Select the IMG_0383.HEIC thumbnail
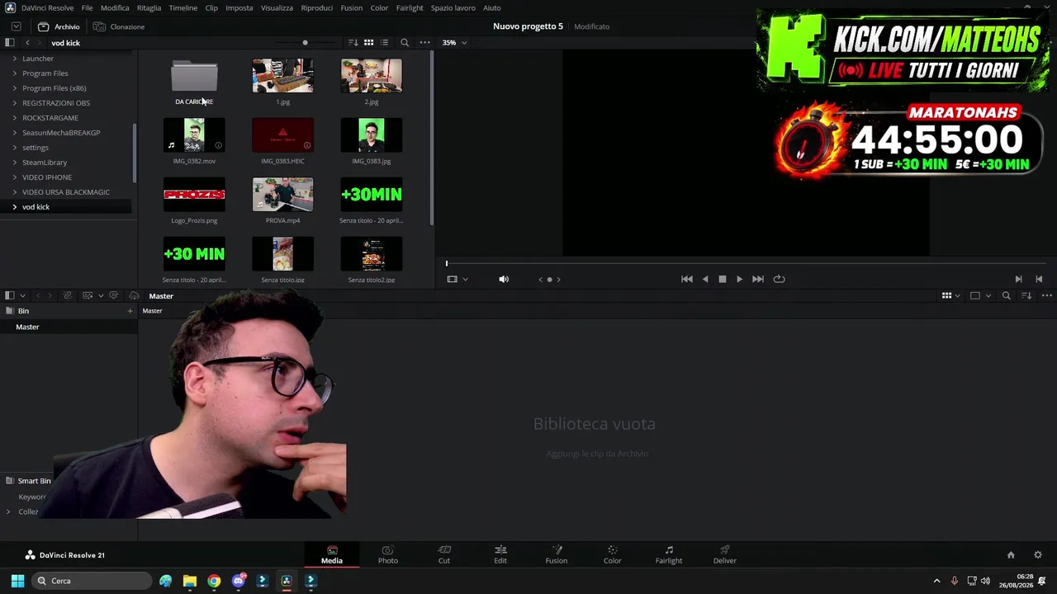This screenshot has width=1057, height=594. pyautogui.click(x=282, y=135)
